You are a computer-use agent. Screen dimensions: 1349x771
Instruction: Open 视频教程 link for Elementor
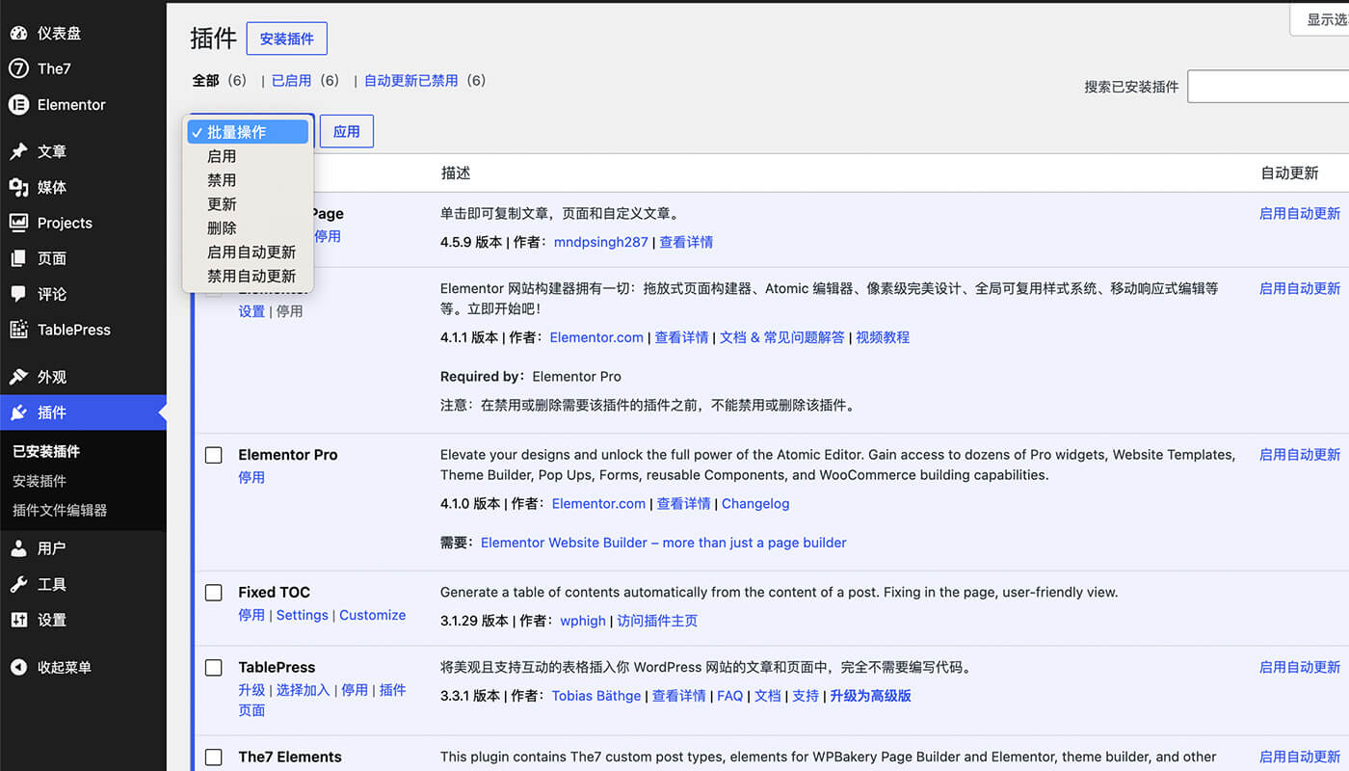[883, 338]
